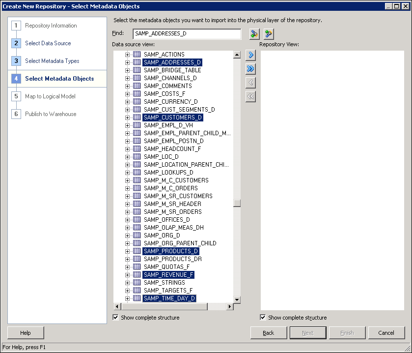
Task: Toggle selection of SAMP_REVENUE_F table
Action: [x=170, y=274]
